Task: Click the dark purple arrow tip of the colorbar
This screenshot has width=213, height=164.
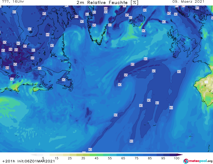Action: pos(180,155)
